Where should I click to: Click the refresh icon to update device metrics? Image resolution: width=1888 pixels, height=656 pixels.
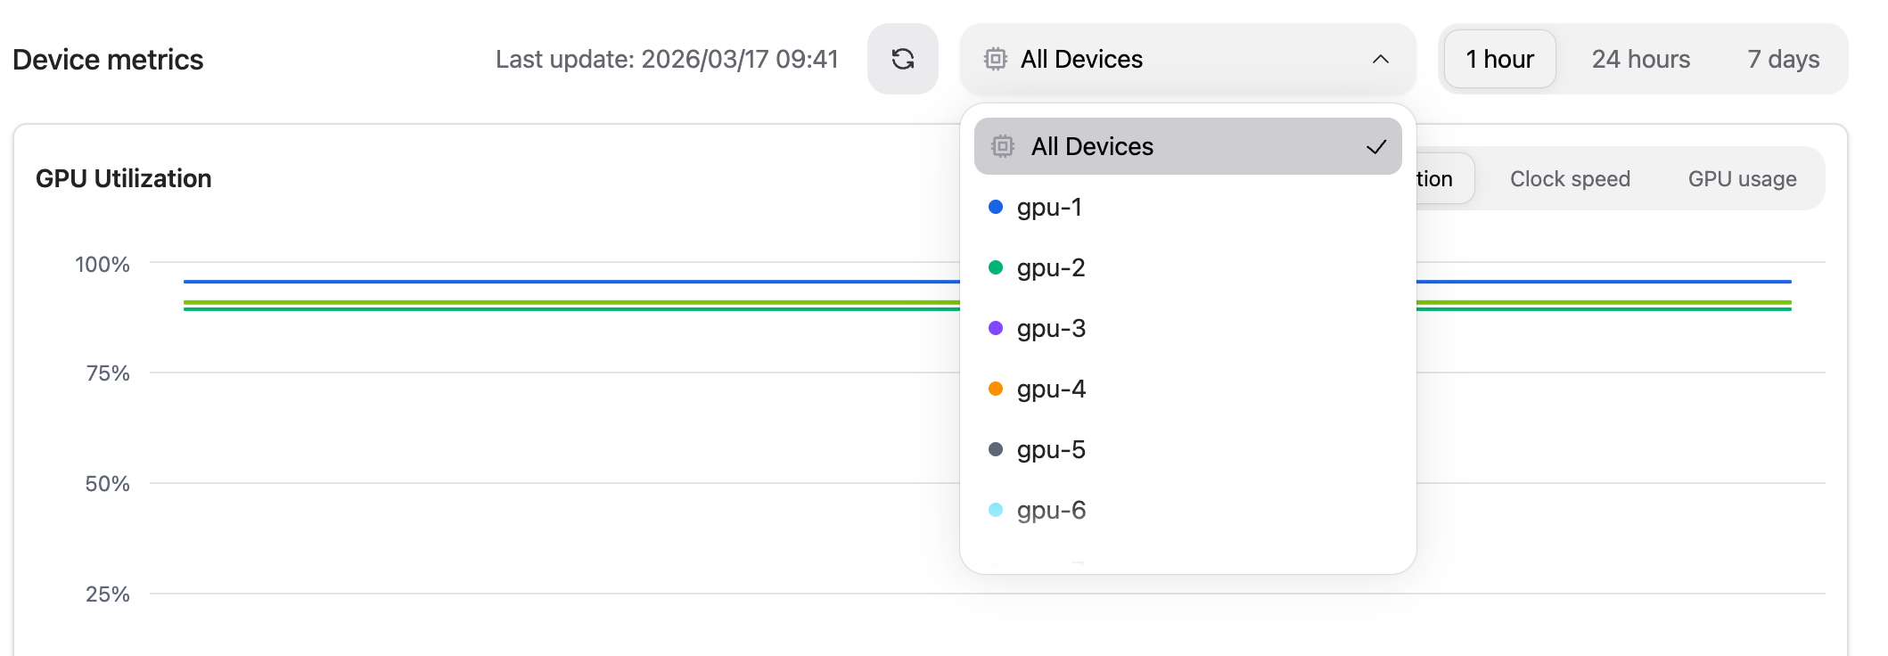[x=902, y=59]
